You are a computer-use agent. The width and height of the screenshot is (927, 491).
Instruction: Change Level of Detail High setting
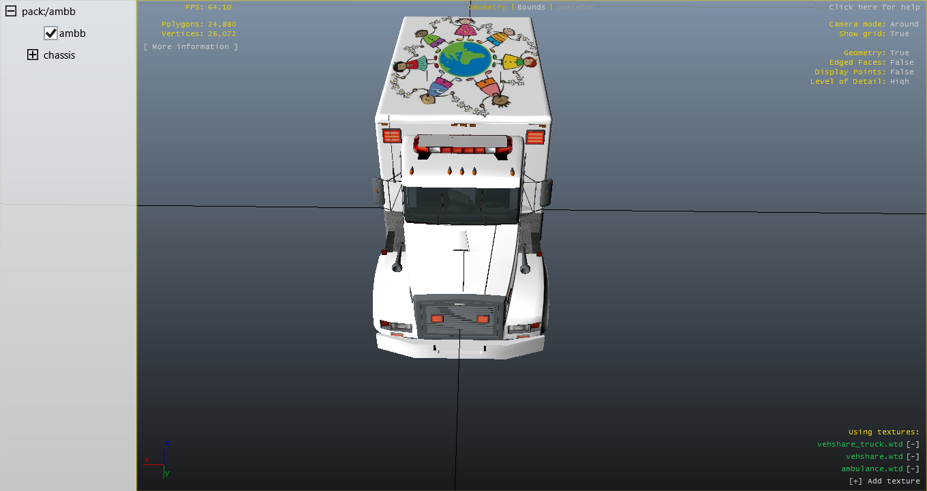(x=899, y=81)
